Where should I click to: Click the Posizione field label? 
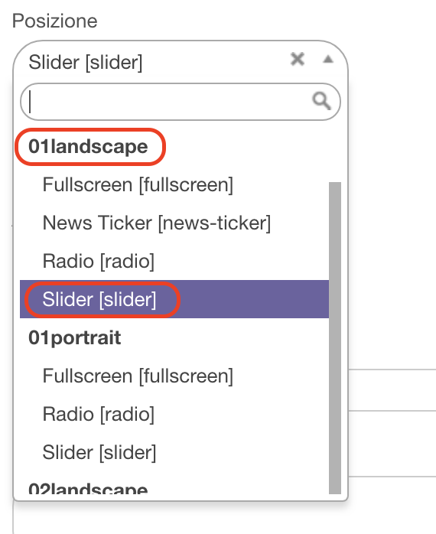[55, 21]
